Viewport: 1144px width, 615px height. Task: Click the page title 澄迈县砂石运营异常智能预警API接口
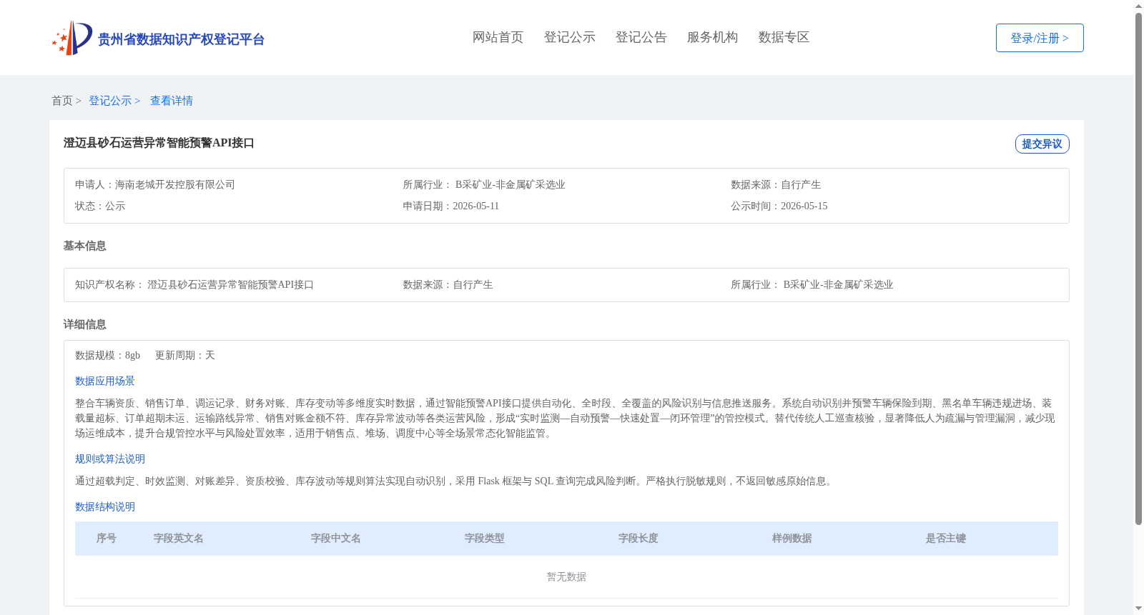click(159, 143)
